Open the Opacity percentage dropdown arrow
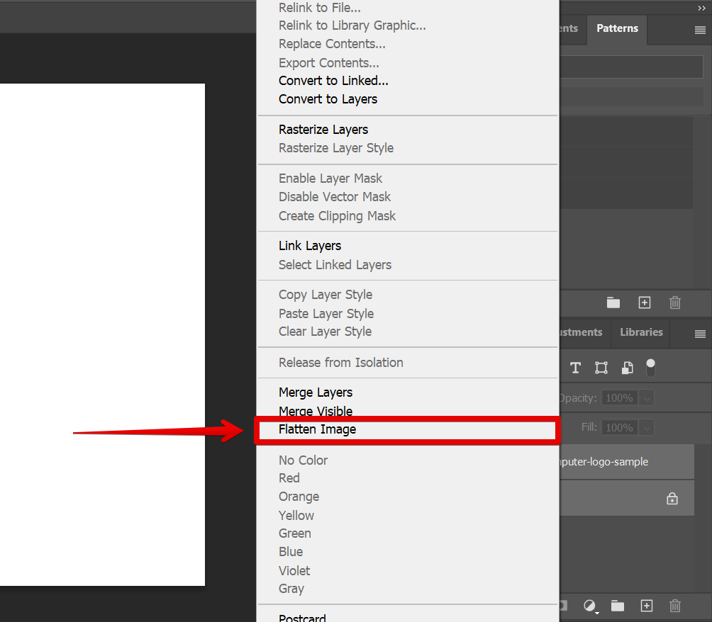This screenshot has height=622, width=712. (x=647, y=398)
